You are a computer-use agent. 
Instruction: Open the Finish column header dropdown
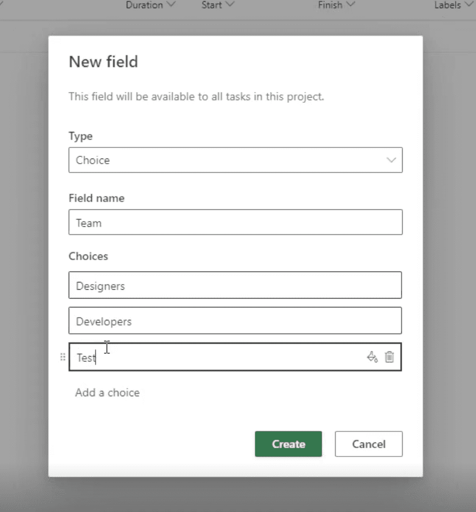click(351, 4)
